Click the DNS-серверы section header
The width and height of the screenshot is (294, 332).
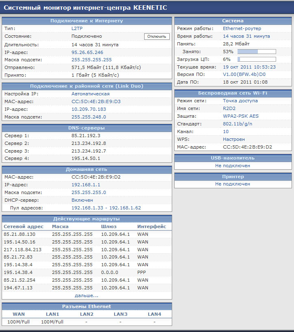(86, 128)
